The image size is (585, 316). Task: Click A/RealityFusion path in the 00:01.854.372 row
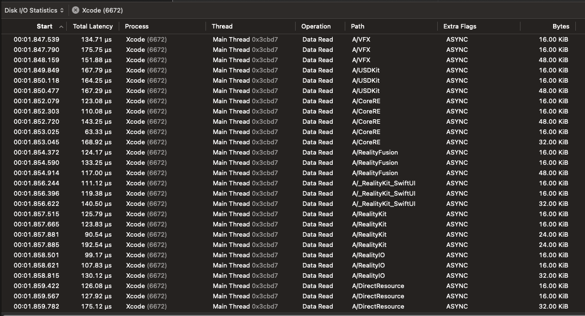pos(375,152)
